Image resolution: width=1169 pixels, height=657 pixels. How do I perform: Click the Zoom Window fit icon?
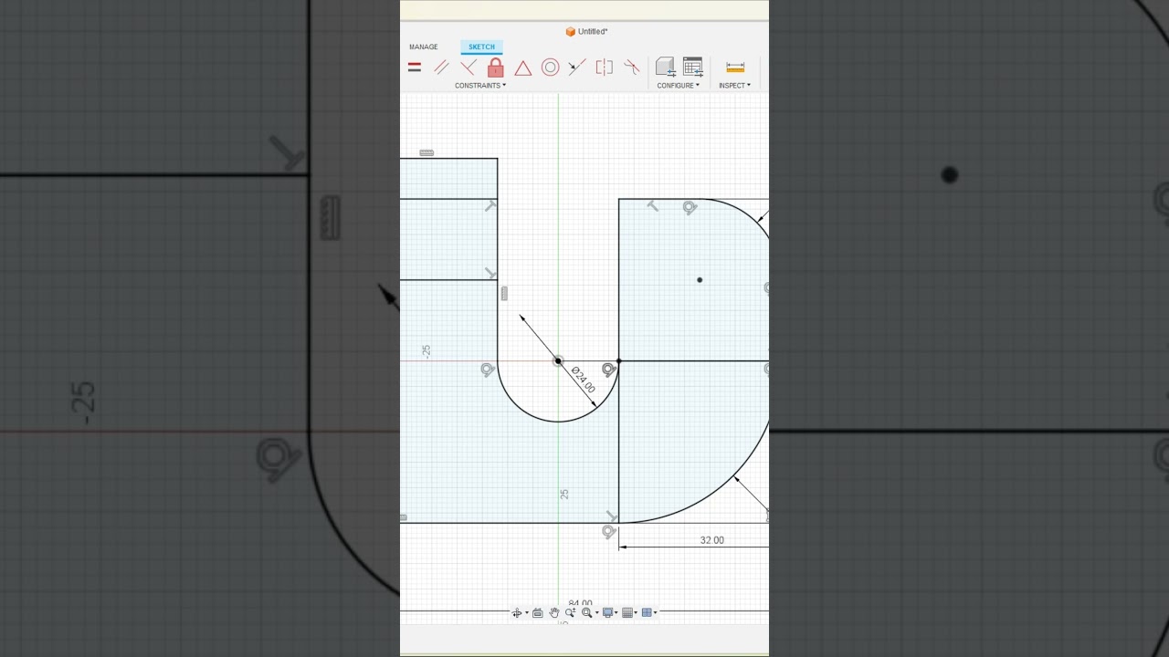[586, 613]
